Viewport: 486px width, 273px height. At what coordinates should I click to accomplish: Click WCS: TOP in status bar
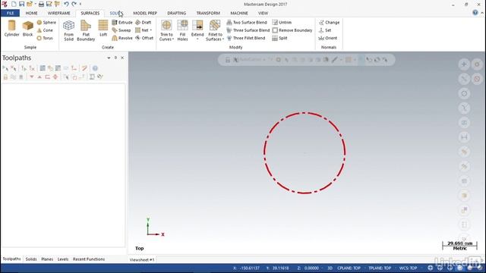pos(408,268)
